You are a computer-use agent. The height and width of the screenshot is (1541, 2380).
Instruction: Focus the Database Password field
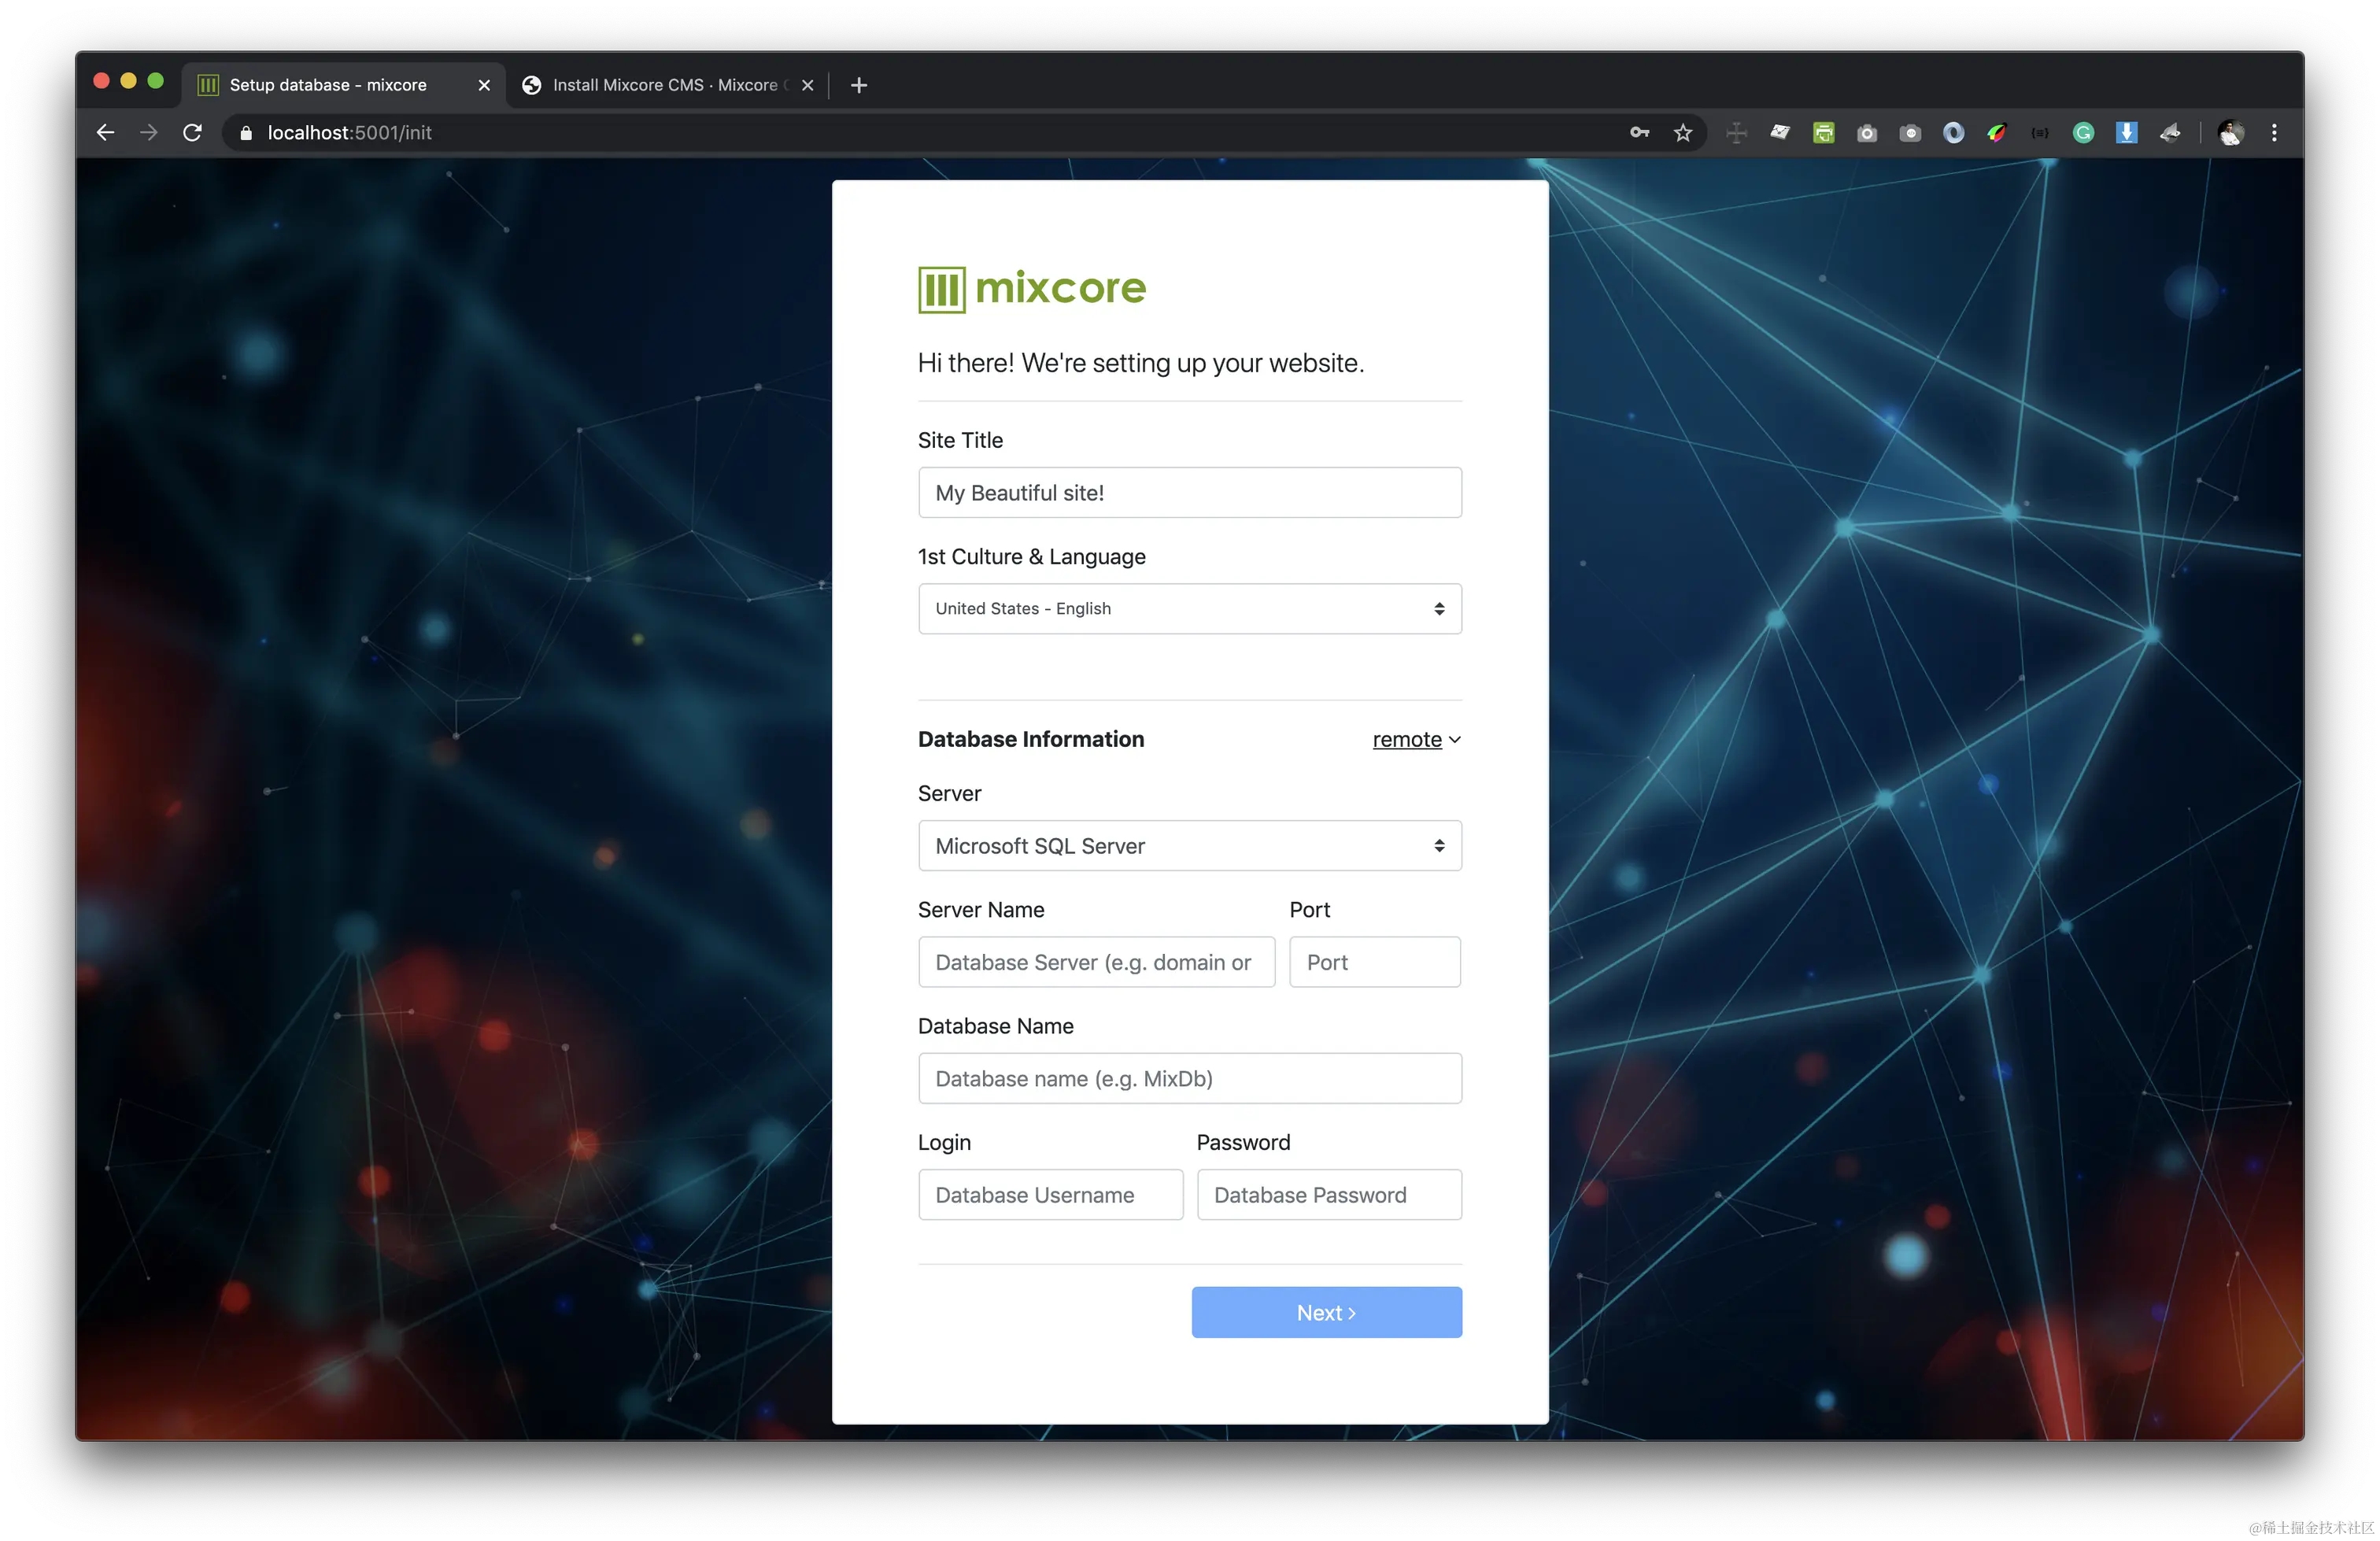1328,1194
